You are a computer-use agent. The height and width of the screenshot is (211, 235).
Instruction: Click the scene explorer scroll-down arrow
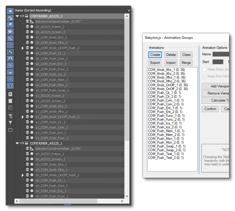tap(127, 196)
